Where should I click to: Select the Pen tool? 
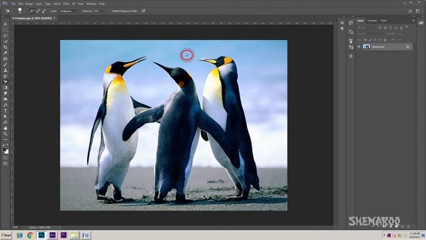click(x=5, y=105)
